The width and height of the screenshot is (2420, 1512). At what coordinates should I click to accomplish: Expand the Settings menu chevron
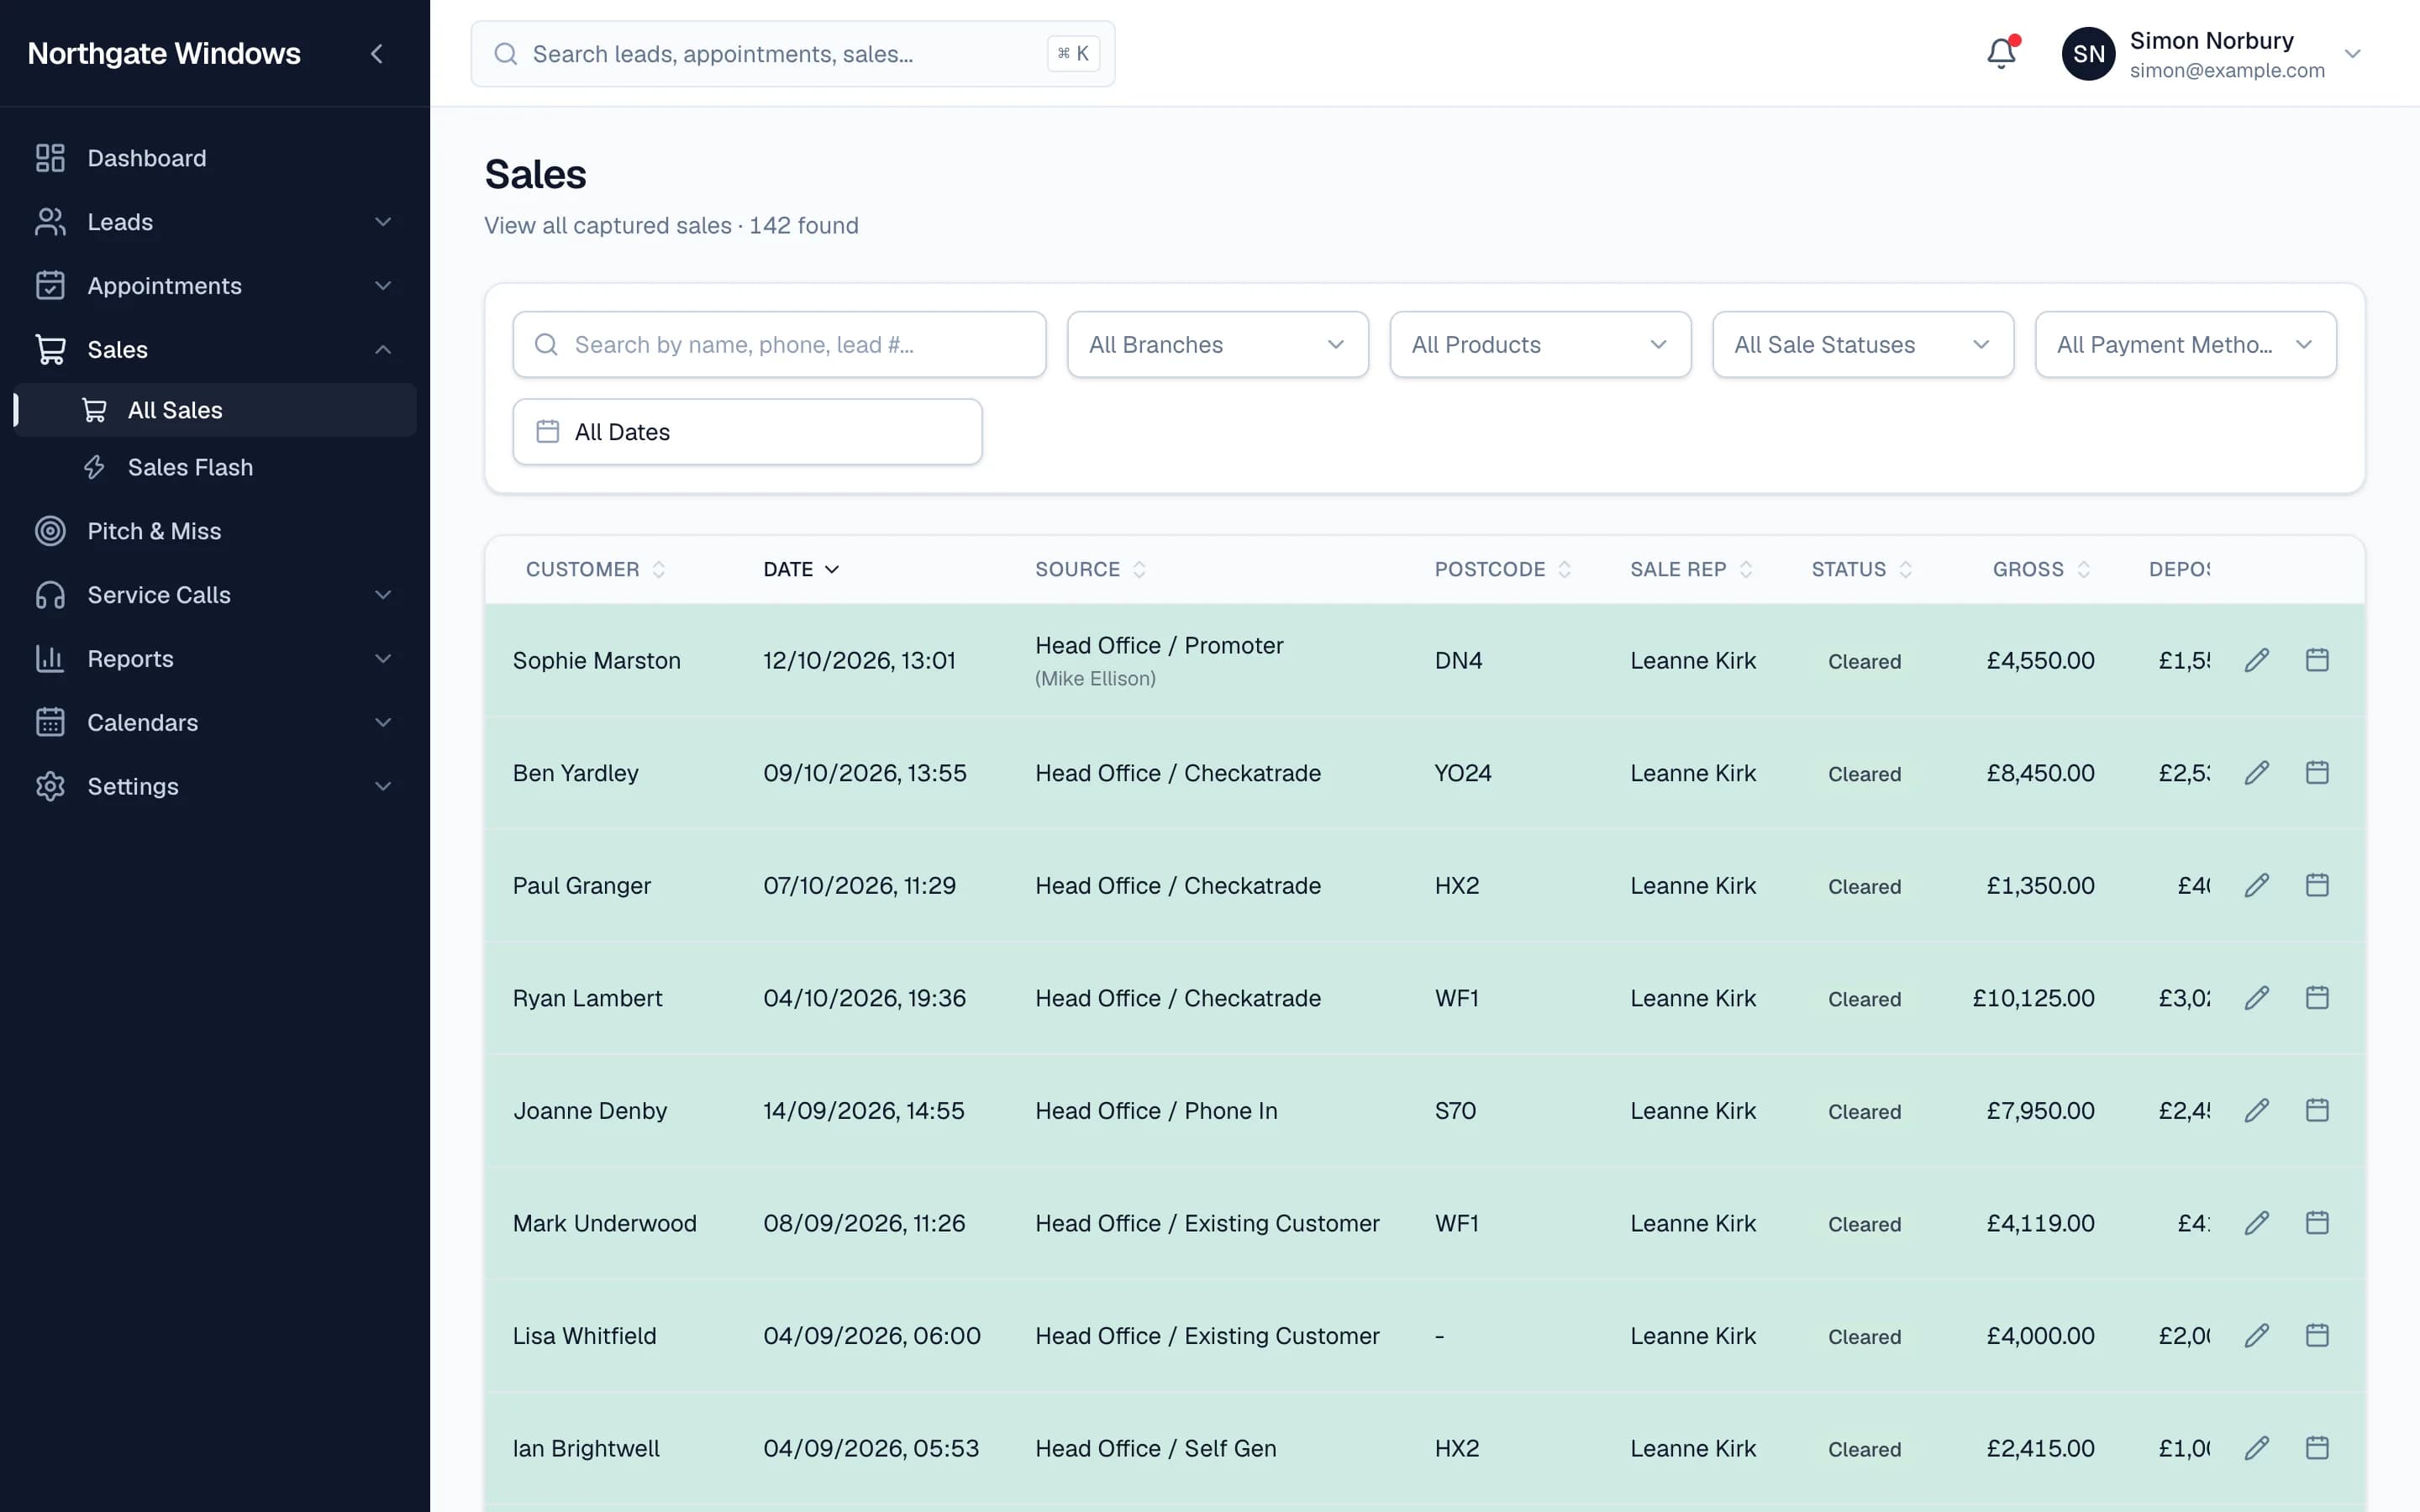point(383,786)
